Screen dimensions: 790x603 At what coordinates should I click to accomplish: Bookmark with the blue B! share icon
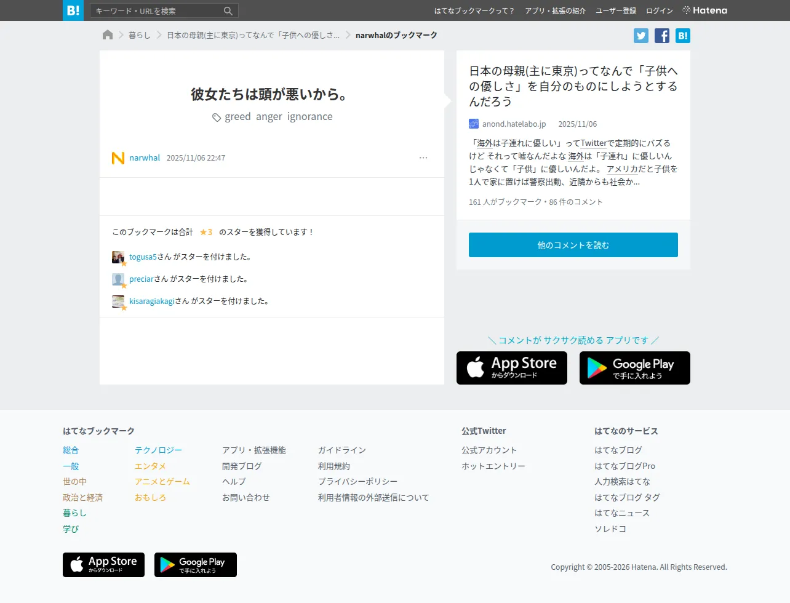pos(683,36)
